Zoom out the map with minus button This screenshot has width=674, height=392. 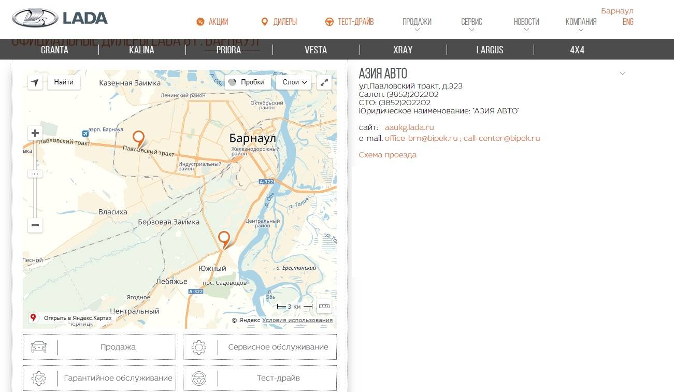pyautogui.click(x=35, y=225)
